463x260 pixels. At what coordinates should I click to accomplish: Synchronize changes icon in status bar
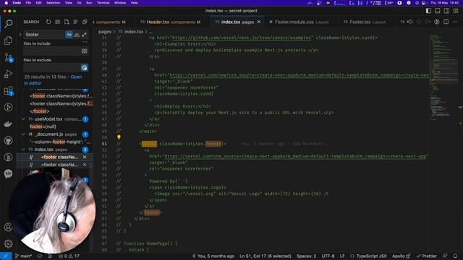(40, 256)
